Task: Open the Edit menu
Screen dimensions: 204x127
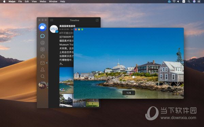Action: pyautogui.click(x=27, y=2)
